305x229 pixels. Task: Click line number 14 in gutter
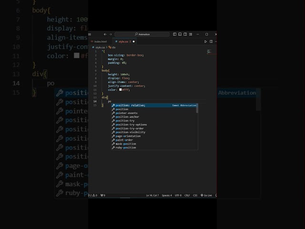pos(95,101)
